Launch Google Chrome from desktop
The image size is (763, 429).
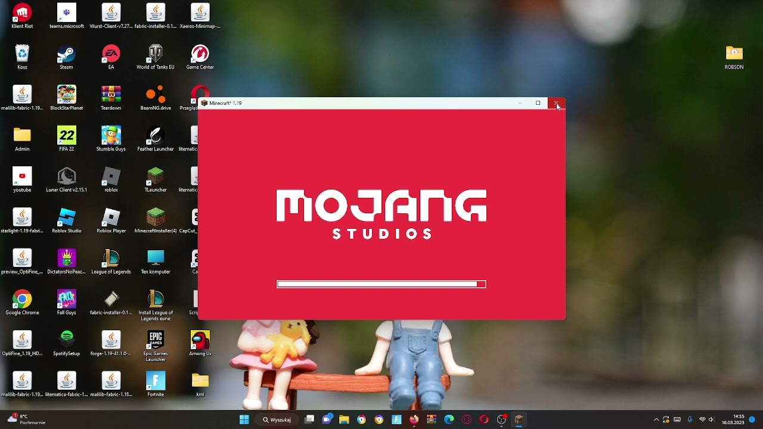22,303
